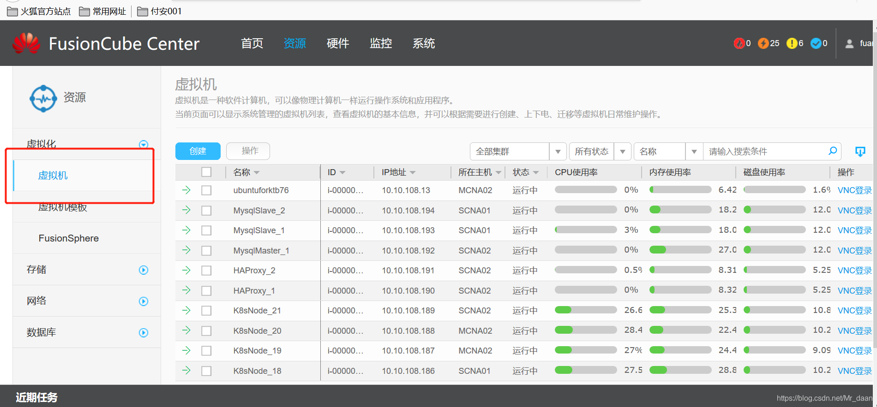
Task: Click the resource heartbeat icon
Action: tap(43, 98)
